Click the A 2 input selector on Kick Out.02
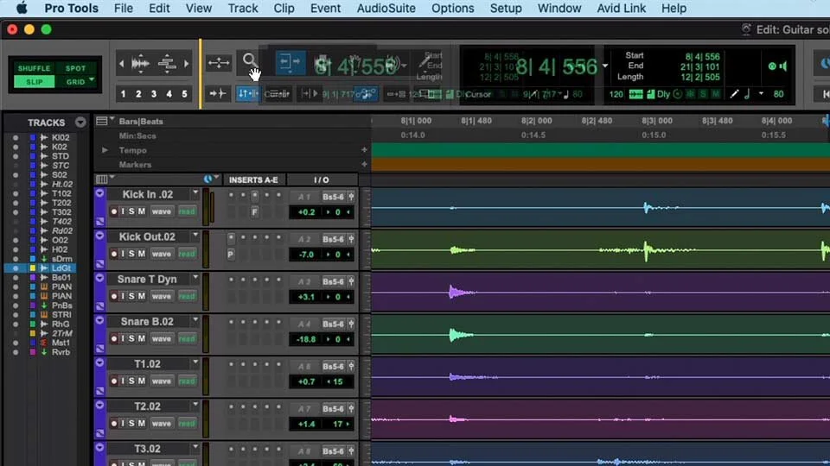This screenshot has height=466, width=830. pyautogui.click(x=303, y=239)
